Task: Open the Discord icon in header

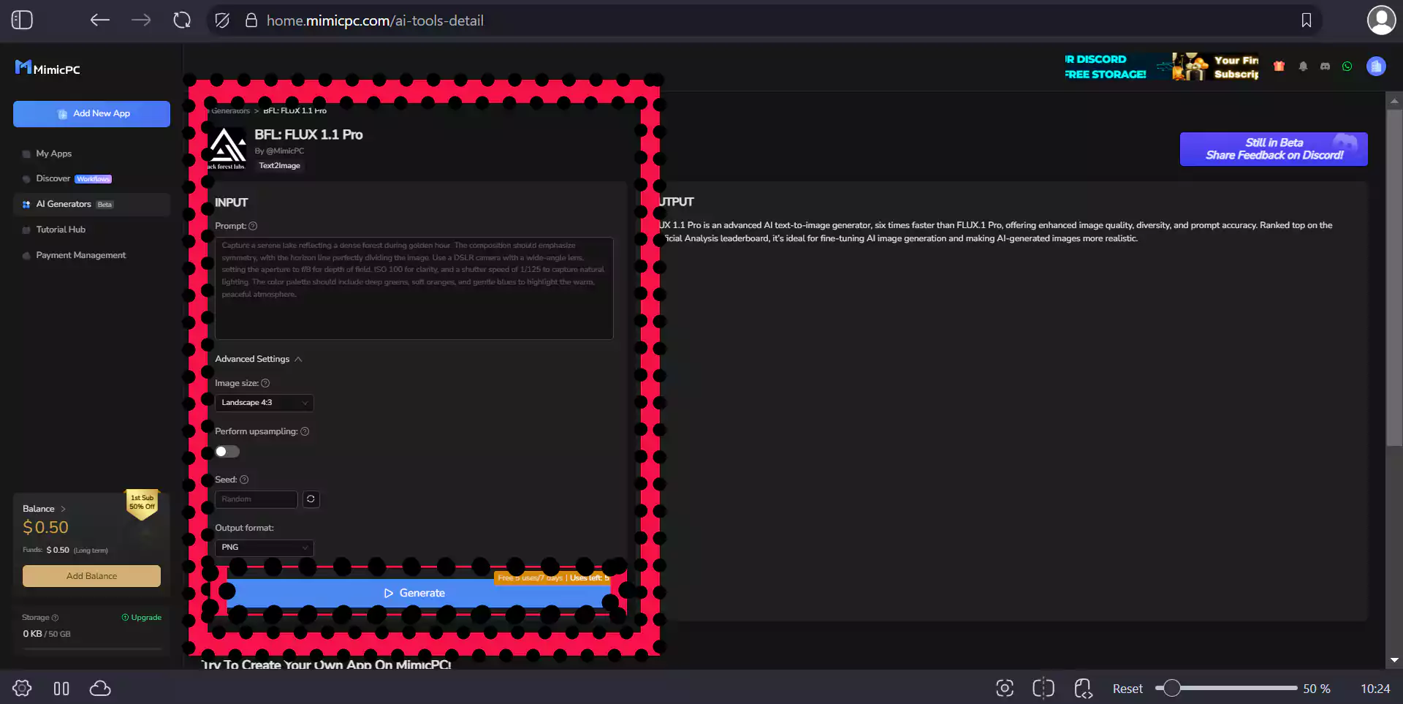Action: coord(1325,67)
